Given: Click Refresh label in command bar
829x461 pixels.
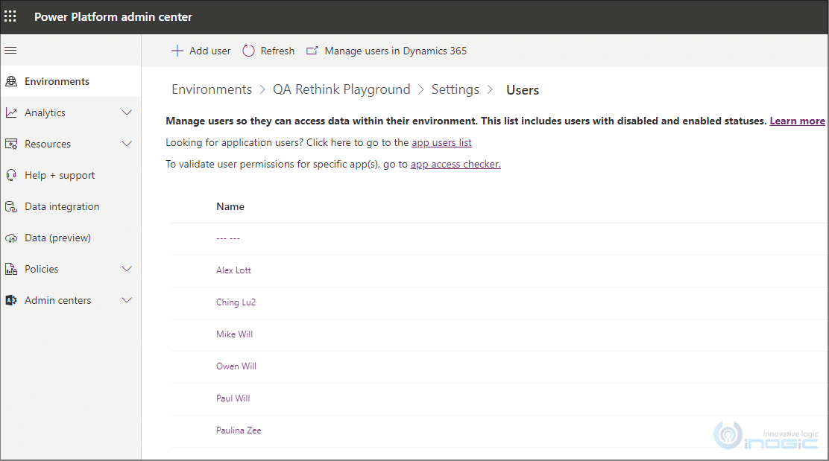Looking at the screenshot, I should tap(277, 51).
